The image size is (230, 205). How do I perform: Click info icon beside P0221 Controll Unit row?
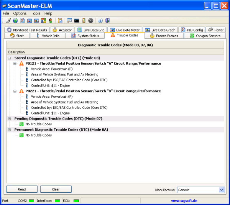27,113
